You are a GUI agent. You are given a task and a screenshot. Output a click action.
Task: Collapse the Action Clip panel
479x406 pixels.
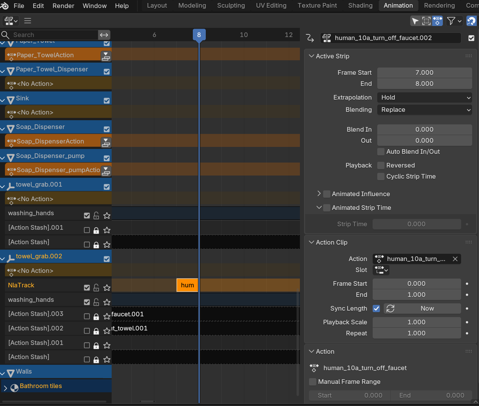pos(311,242)
